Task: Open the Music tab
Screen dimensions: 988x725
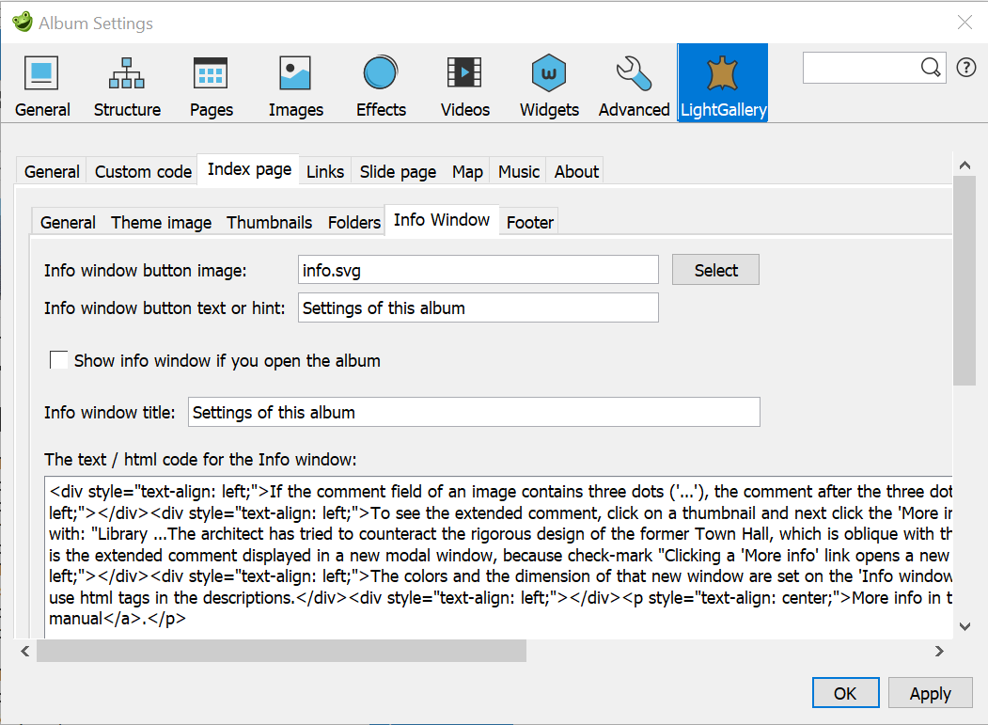Action: pyautogui.click(x=518, y=171)
